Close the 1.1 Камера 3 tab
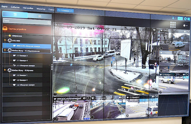This screenshot has height=124, width=191. coord(72,11)
